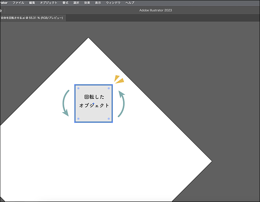Select the left teal curved arrow
The image size is (260, 202).
point(64,103)
